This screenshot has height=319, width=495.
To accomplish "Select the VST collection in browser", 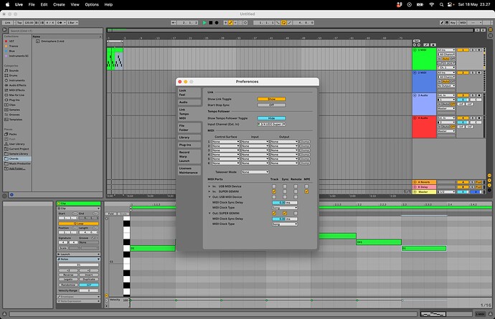I will coord(11,41).
